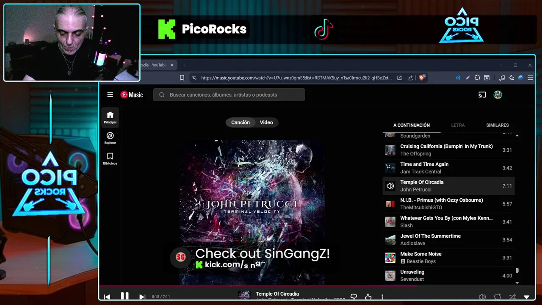Click the Beastie Boys track thumbnail

tap(390, 258)
